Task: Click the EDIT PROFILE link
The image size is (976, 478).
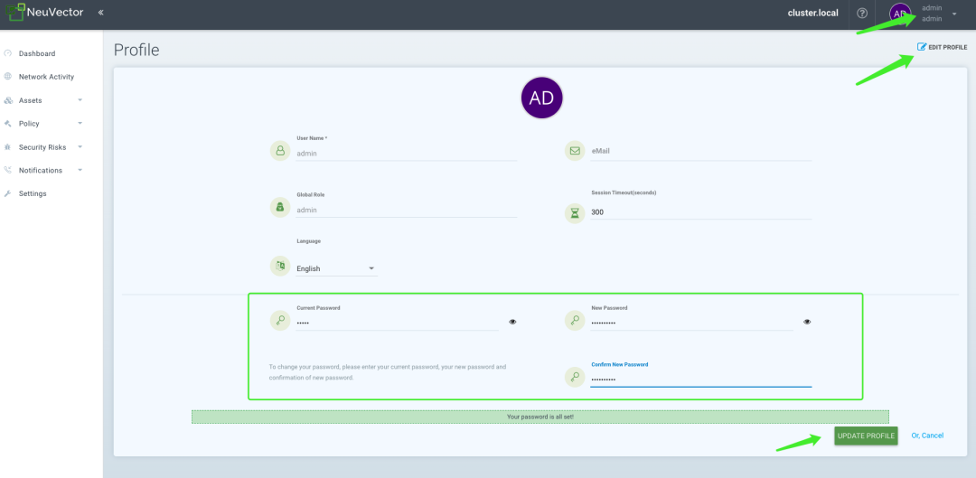Action: coord(943,47)
